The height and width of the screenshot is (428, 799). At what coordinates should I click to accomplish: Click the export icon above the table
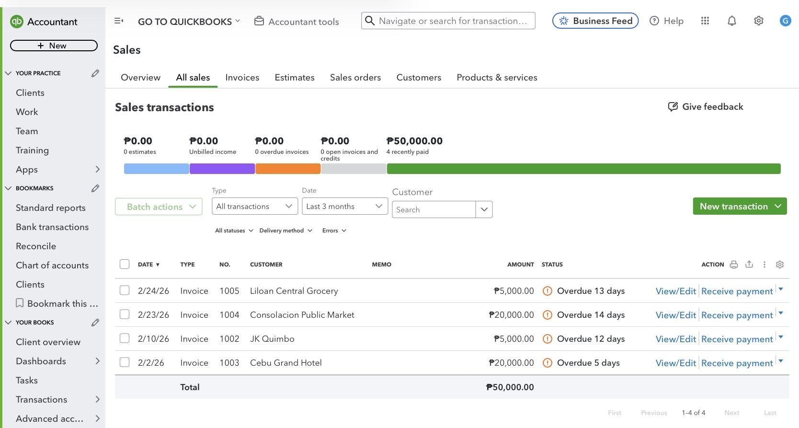click(749, 265)
